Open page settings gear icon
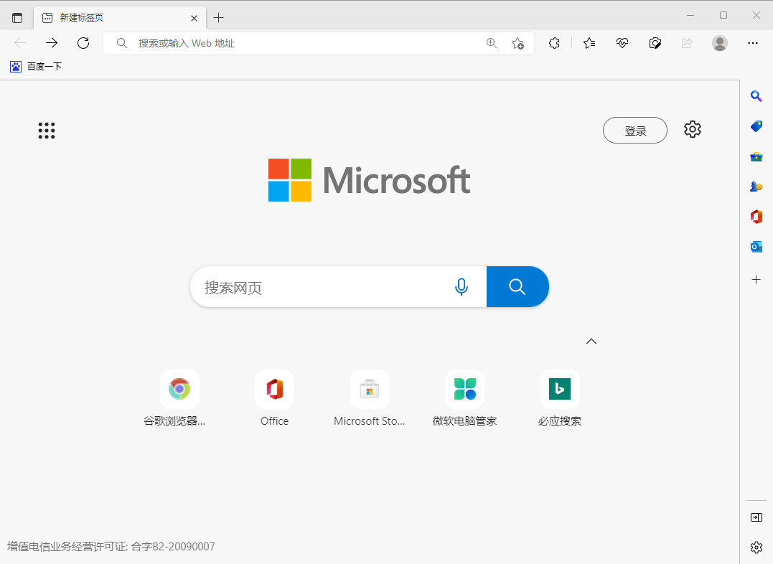The width and height of the screenshot is (773, 564). click(693, 129)
